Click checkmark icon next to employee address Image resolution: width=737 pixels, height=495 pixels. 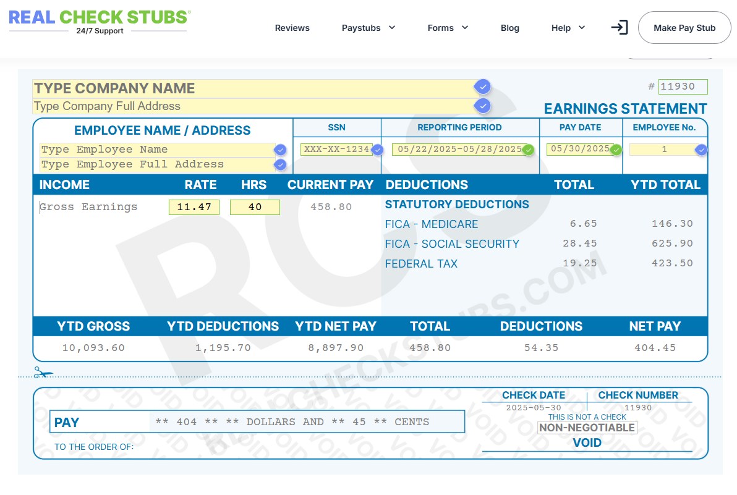coord(281,164)
